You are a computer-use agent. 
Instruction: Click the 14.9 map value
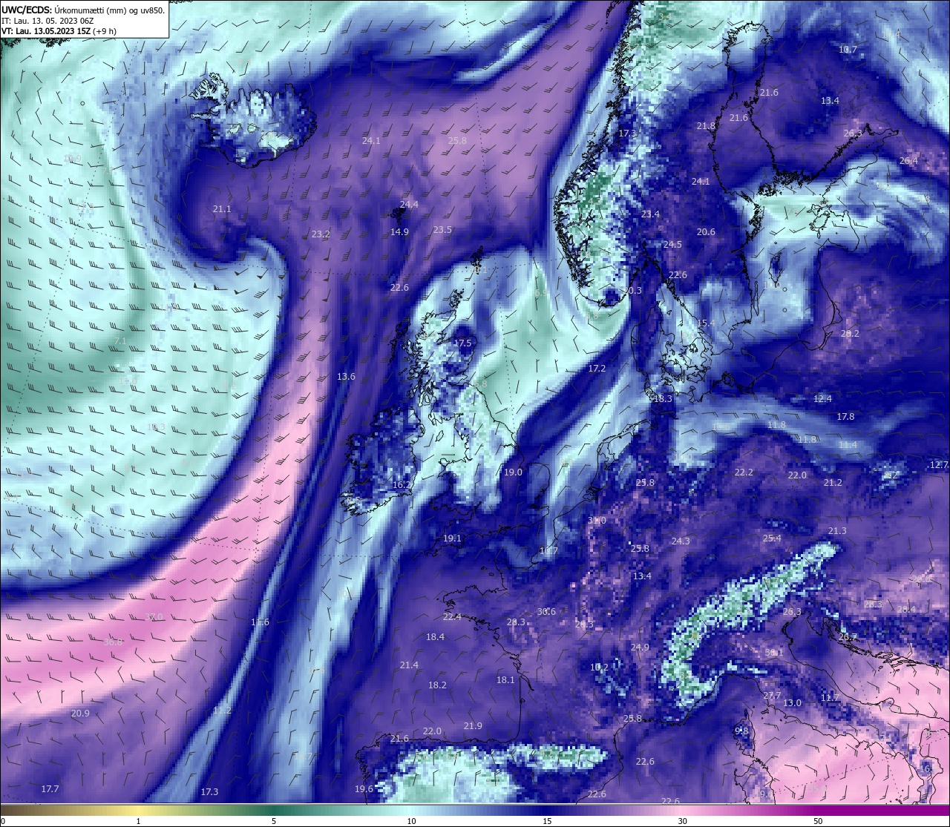pos(399,231)
